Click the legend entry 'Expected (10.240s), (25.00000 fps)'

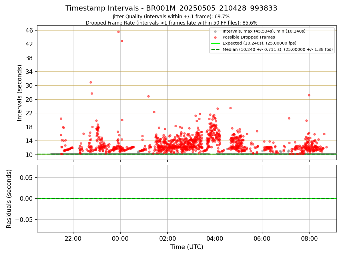260,43
